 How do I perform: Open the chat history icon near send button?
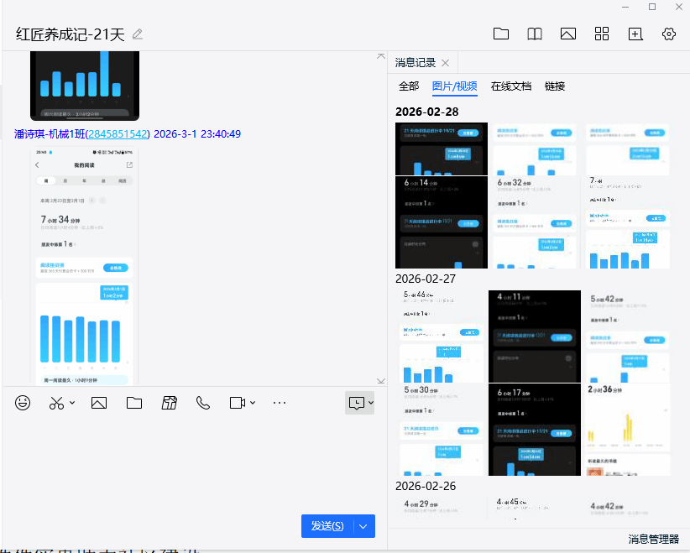[x=358, y=403]
